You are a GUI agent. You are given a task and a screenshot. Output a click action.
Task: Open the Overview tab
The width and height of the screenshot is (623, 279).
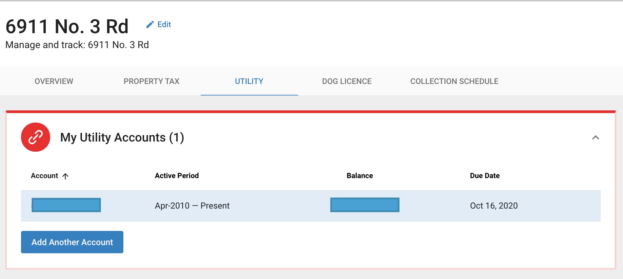[x=54, y=81]
